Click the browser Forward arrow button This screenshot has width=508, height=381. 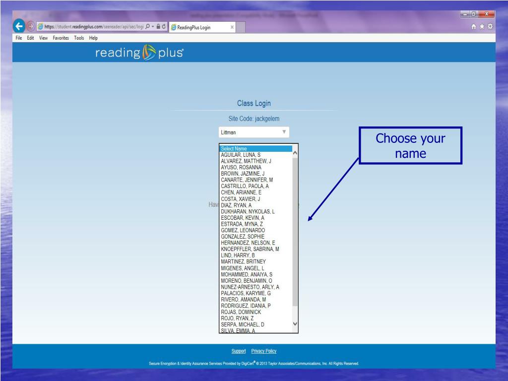30,26
